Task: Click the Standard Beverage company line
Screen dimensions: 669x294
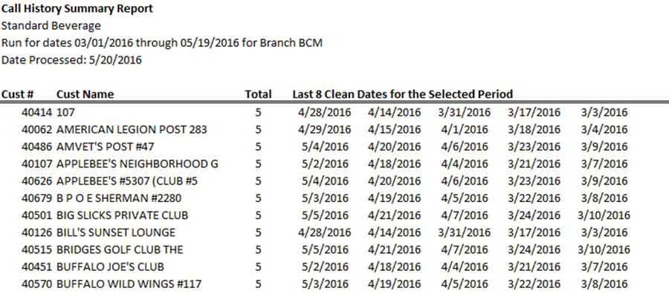Action: (51, 25)
